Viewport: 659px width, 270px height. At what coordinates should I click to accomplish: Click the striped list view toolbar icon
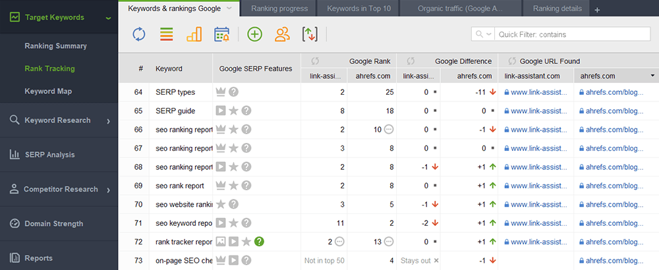(x=167, y=34)
